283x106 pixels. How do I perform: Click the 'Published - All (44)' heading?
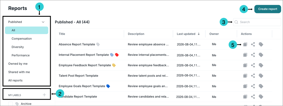[72, 22]
